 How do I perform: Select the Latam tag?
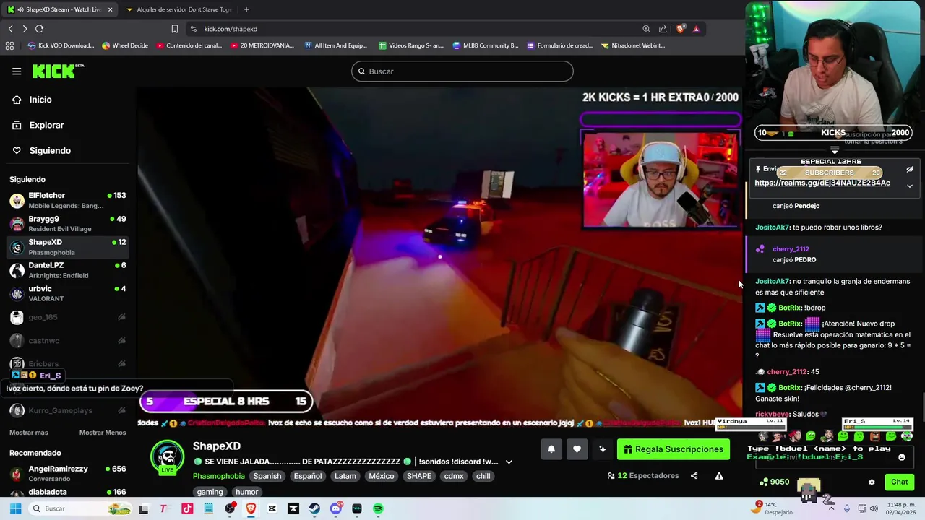(345, 476)
